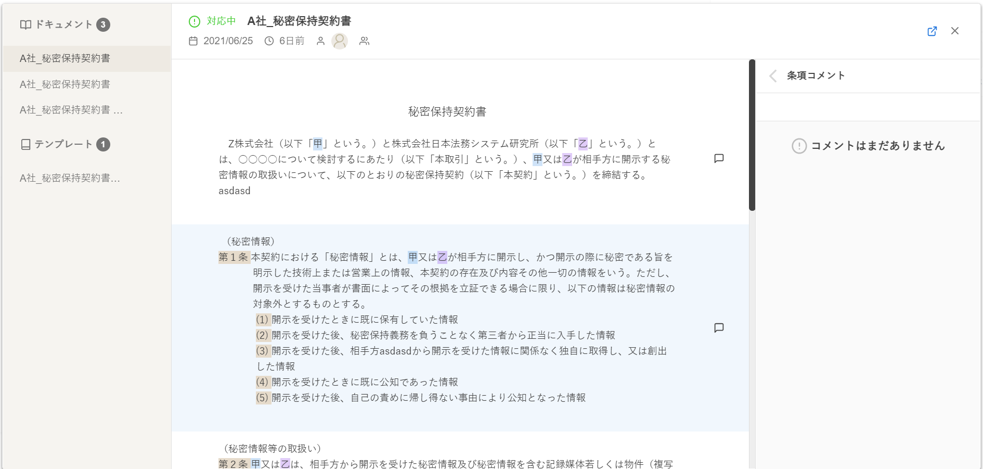
Task: Click the テンプレート section header
Action: click(x=63, y=144)
